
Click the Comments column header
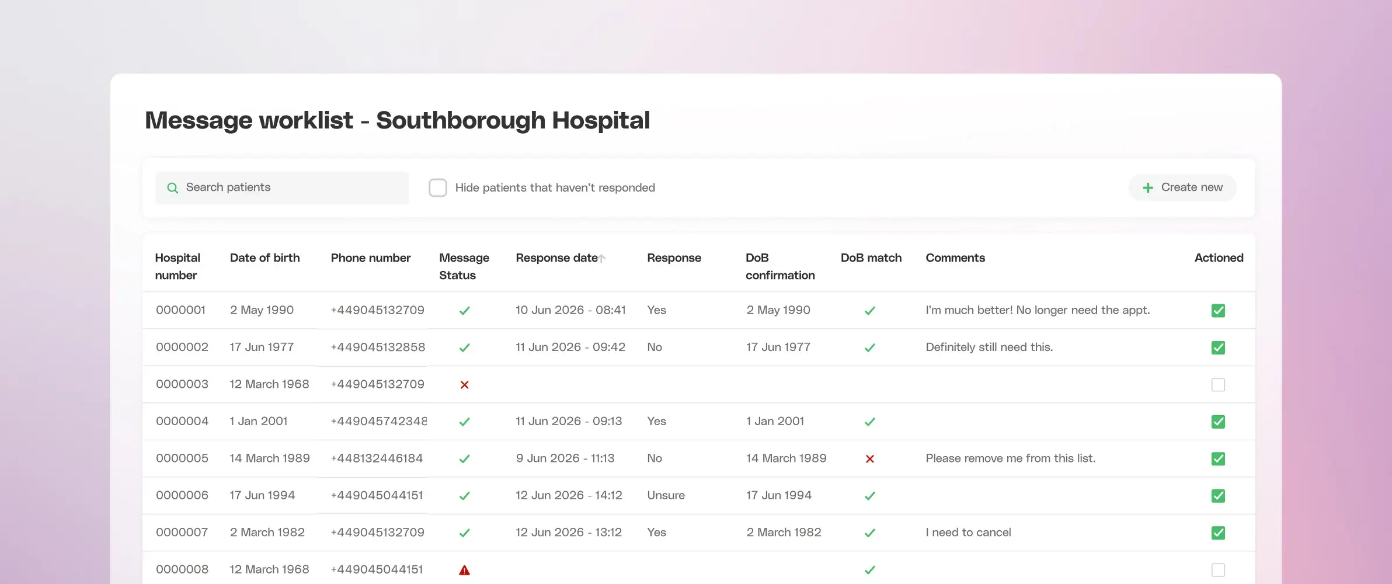tap(955, 258)
